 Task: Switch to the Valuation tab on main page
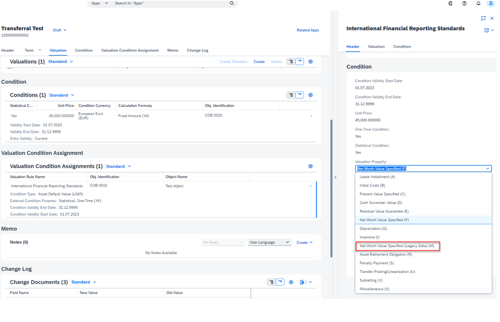tap(58, 50)
